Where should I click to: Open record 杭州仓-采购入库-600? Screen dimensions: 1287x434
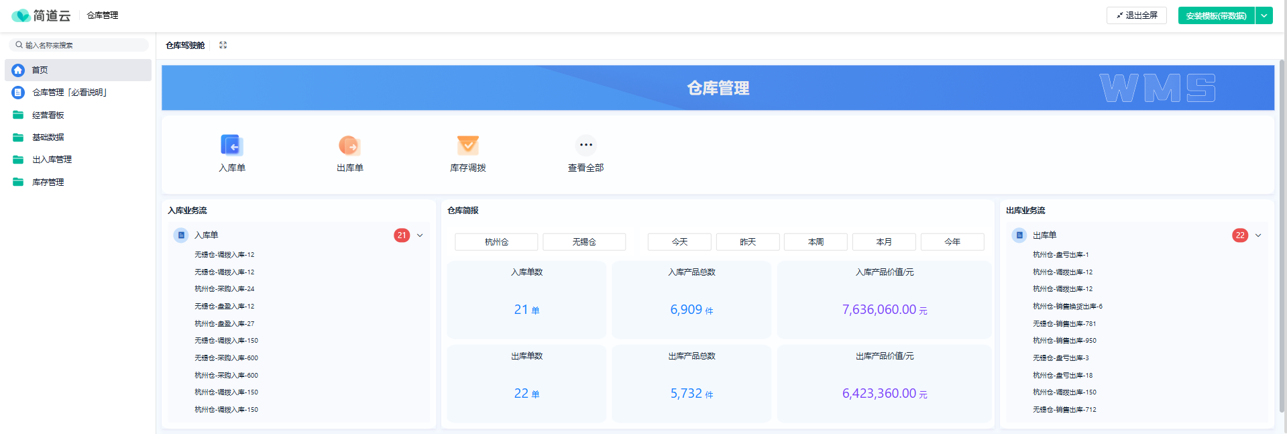click(226, 376)
